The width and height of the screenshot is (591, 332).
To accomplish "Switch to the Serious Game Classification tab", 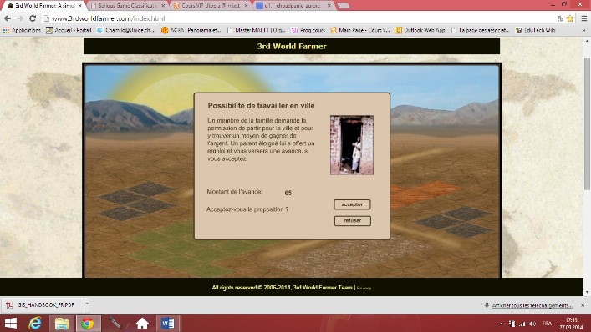I will (x=128, y=6).
